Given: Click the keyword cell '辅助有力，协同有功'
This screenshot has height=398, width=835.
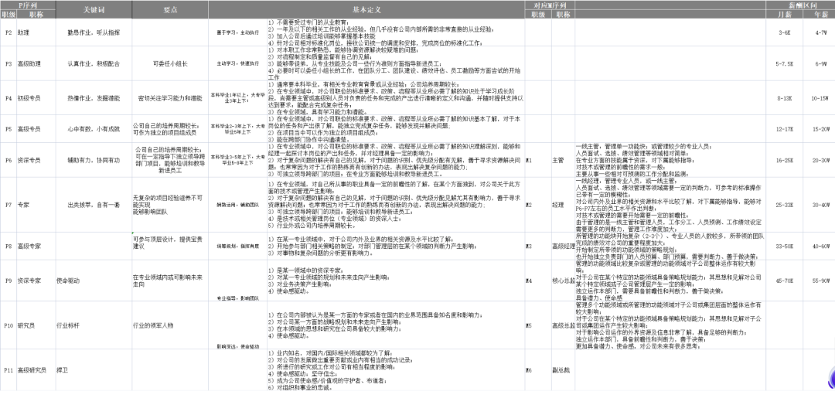Looking at the screenshot, I should [94, 160].
